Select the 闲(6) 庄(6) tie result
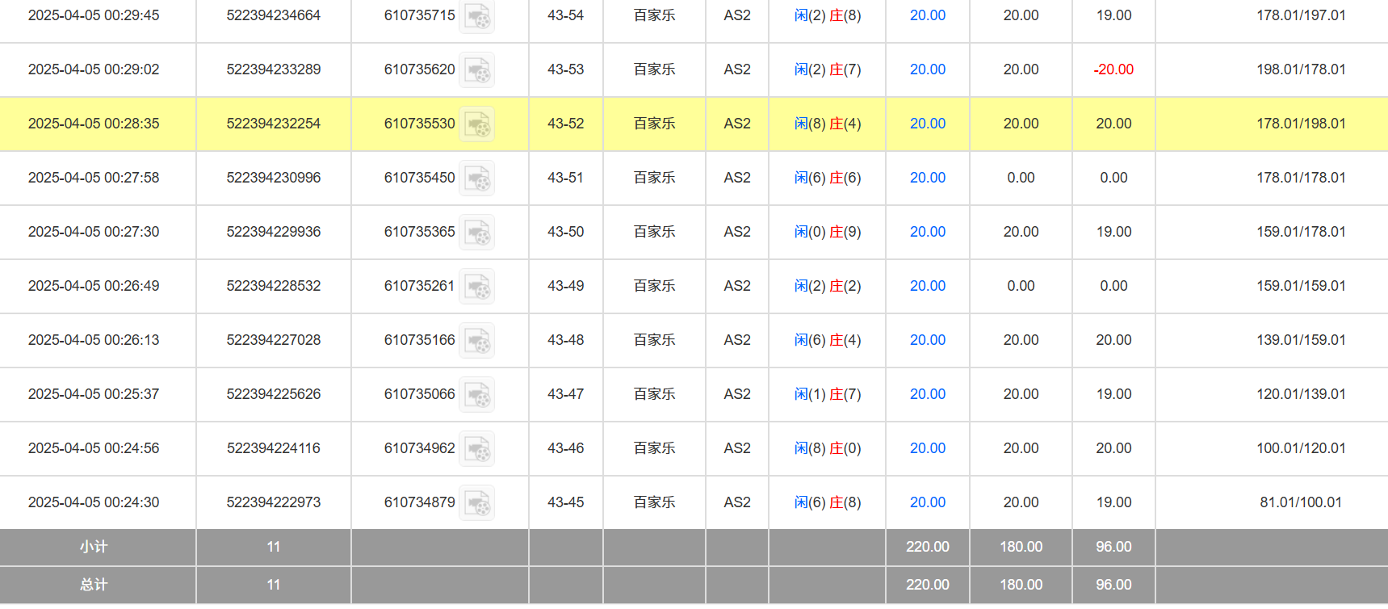Viewport: 1388px width, 609px height. (827, 178)
